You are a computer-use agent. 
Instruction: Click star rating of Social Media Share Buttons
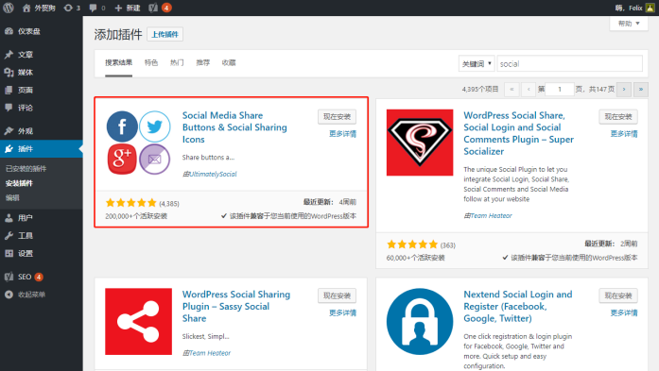click(x=131, y=203)
